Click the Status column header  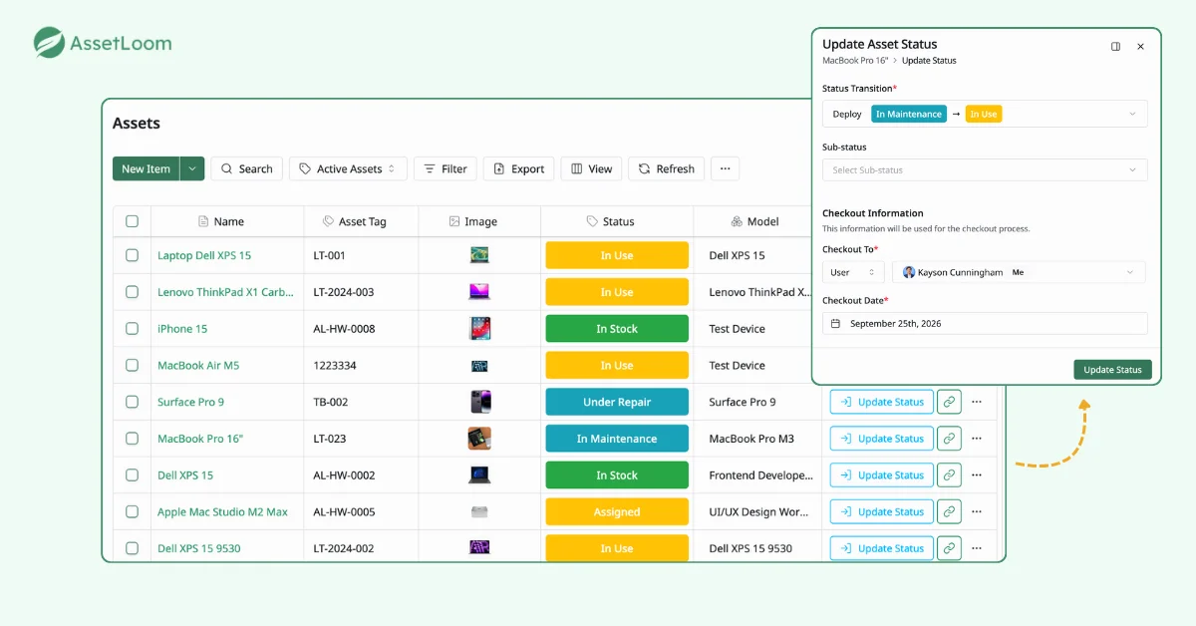click(617, 221)
